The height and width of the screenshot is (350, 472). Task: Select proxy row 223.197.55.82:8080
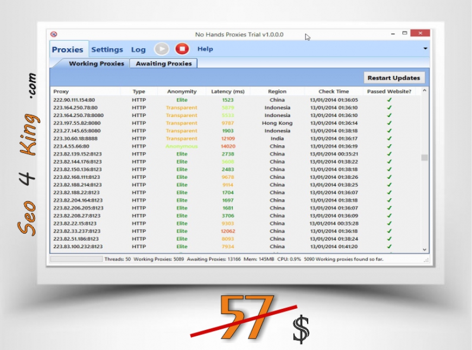pyautogui.click(x=235, y=123)
